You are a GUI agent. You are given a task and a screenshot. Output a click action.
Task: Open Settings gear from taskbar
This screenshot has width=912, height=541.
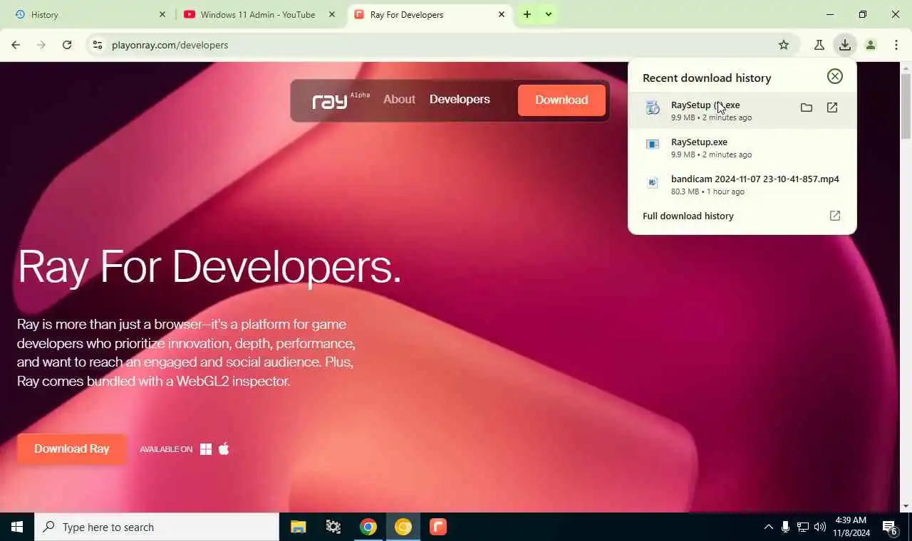click(x=333, y=527)
